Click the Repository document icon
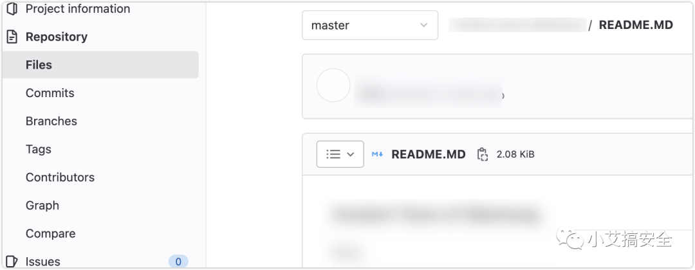Image resolution: width=695 pixels, height=270 pixels. 12,37
